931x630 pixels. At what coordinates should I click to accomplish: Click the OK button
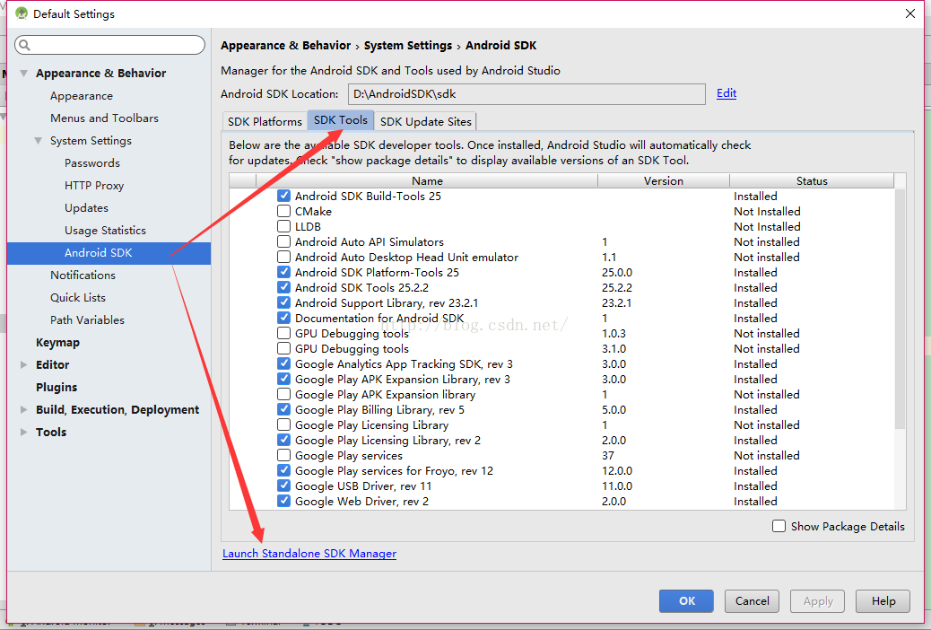point(686,601)
